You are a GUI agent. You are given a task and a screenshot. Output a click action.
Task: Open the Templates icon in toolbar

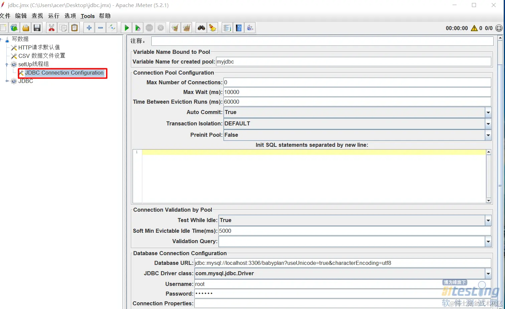coord(14,28)
